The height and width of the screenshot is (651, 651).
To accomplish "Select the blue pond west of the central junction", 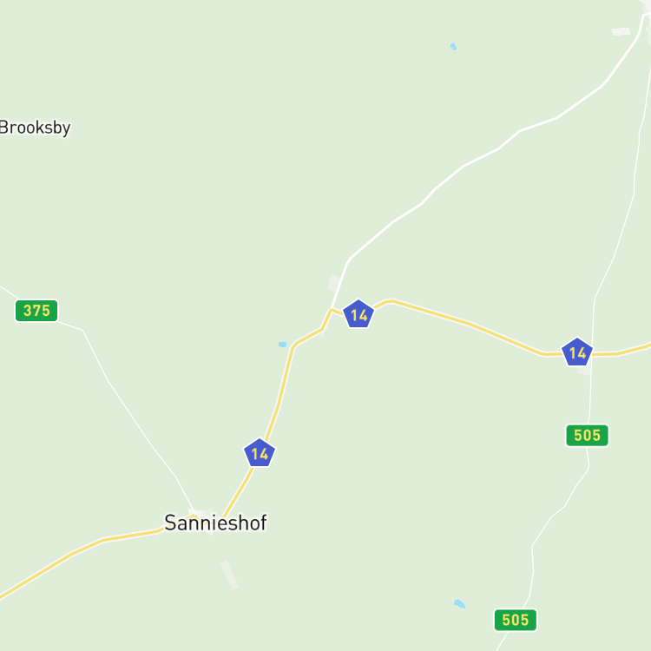I will tap(283, 345).
